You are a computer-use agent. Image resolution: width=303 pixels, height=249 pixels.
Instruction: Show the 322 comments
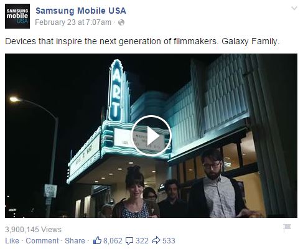[142, 241]
